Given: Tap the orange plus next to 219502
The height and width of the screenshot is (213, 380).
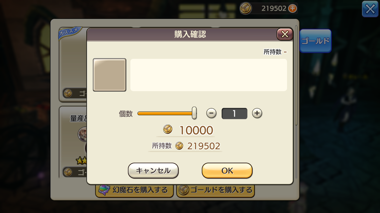Looking at the screenshot, I should coord(293,8).
